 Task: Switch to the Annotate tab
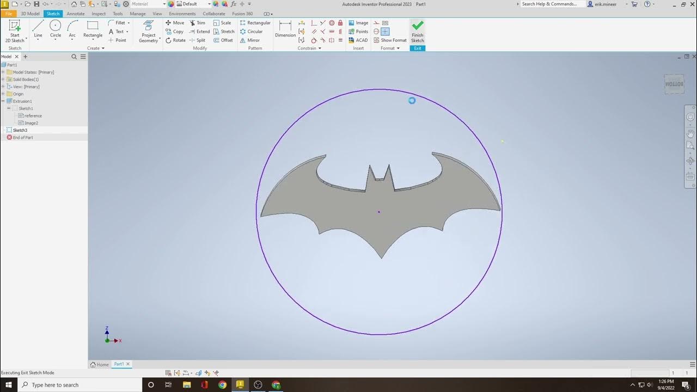76,14
